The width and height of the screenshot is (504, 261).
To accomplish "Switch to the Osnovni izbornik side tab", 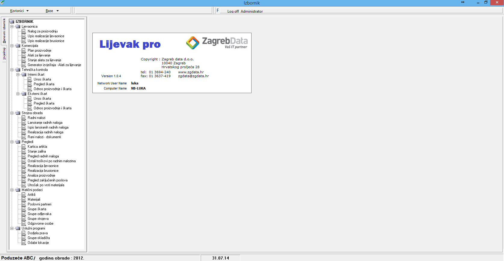I will [4, 31].
